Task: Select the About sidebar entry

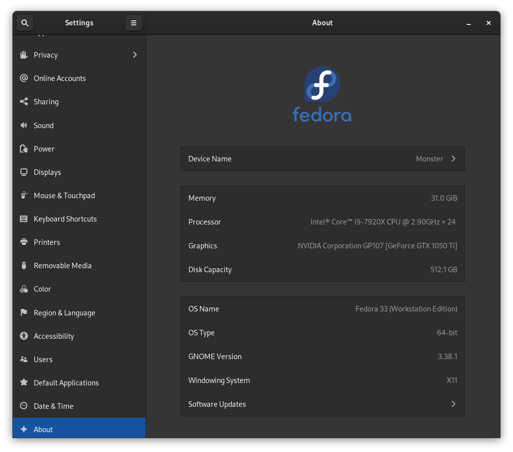Action: (79, 428)
